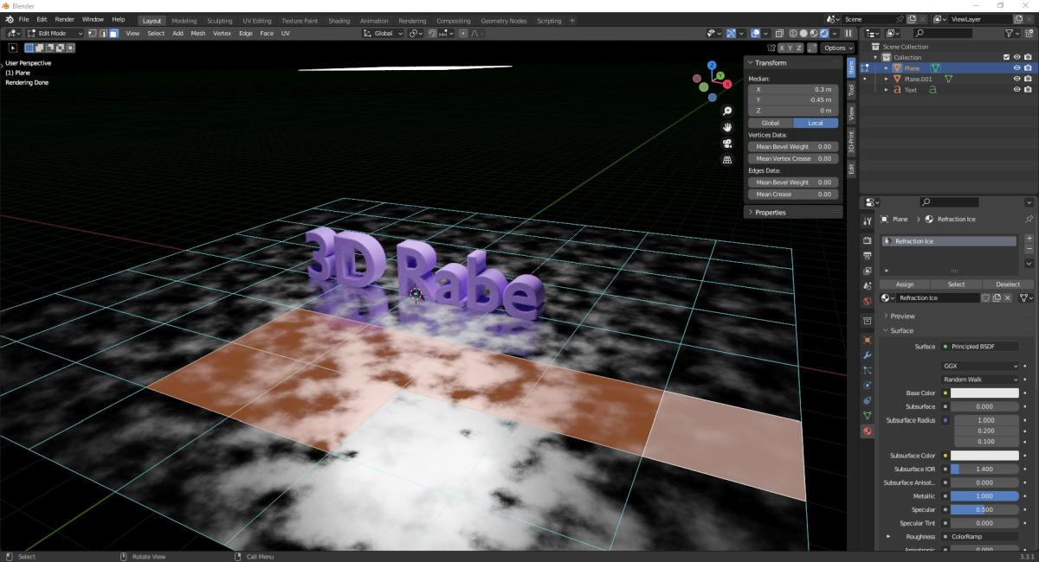Open the viewport Options dropdown
Screen dimensions: 1039x562
point(837,48)
